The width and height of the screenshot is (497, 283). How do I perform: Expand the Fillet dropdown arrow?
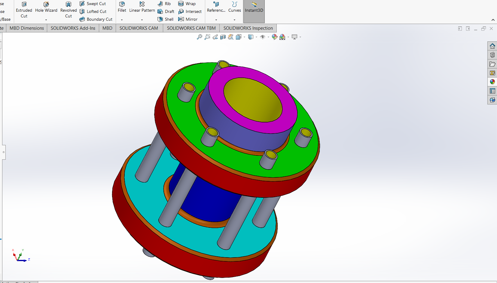122,20
